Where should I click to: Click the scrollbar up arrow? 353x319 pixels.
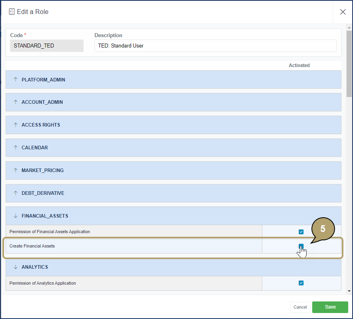click(x=349, y=28)
